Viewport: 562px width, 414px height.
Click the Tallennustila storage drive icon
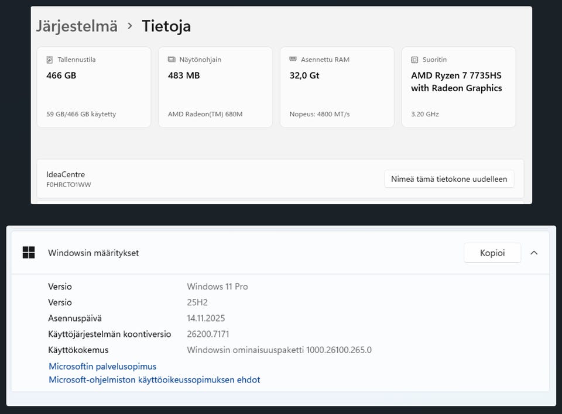49,60
